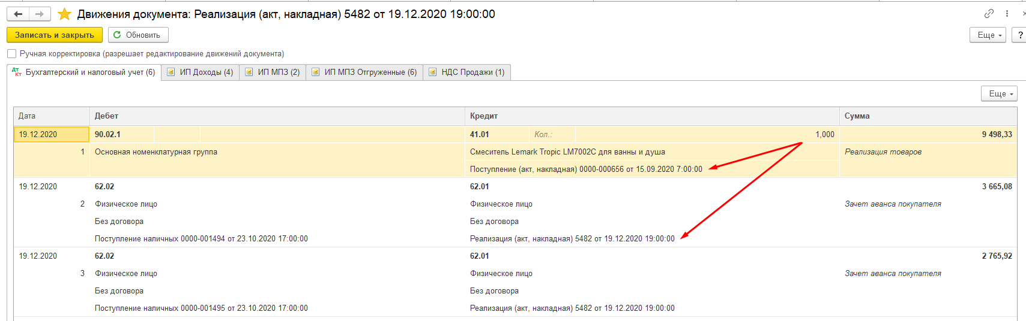Click the Сумма column header

[x=857, y=116]
